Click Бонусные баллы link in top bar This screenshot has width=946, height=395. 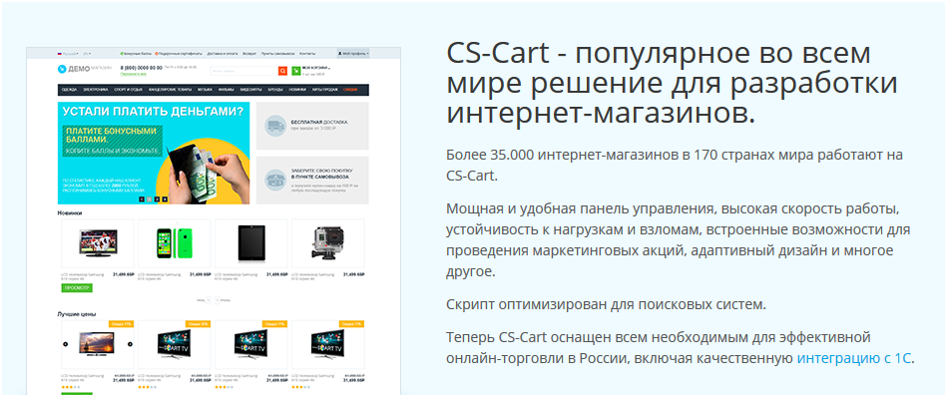[x=137, y=54]
